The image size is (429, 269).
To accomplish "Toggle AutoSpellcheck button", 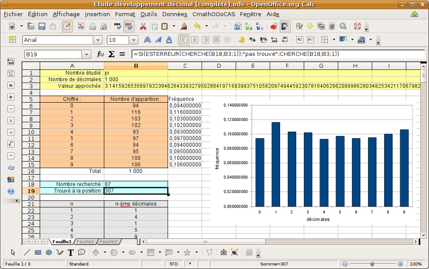I will 129,27.
